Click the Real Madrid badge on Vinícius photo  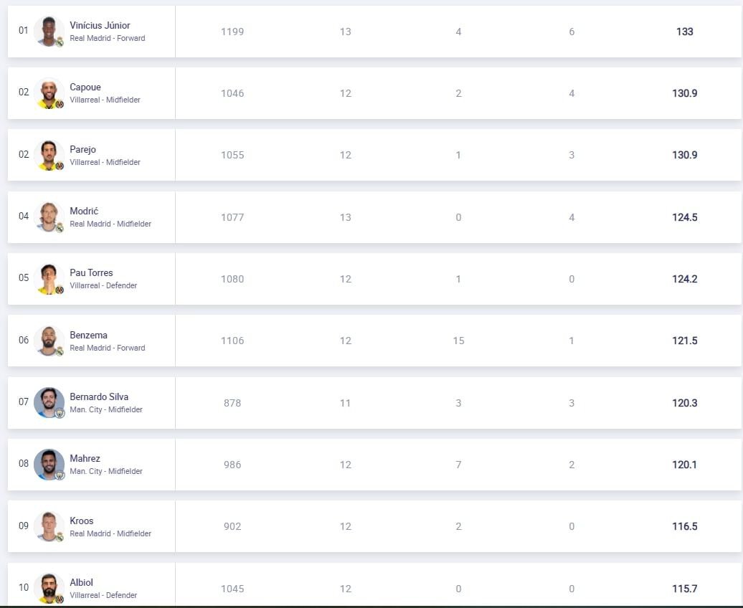click(60, 42)
